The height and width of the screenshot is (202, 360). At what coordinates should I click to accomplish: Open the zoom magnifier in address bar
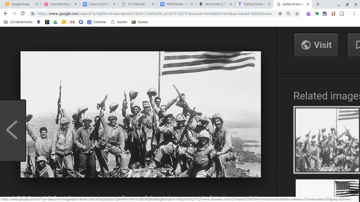289,13
